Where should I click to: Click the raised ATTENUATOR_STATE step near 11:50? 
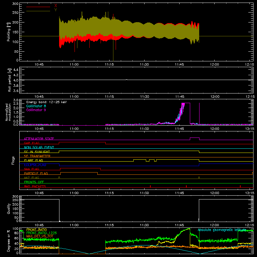point(195,138)
